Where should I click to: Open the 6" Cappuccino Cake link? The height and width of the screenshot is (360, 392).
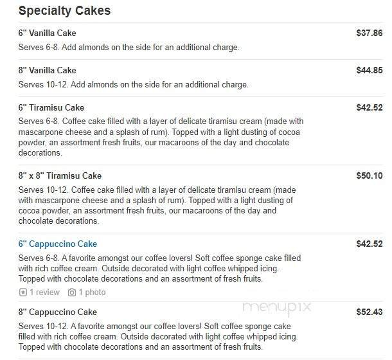point(58,244)
